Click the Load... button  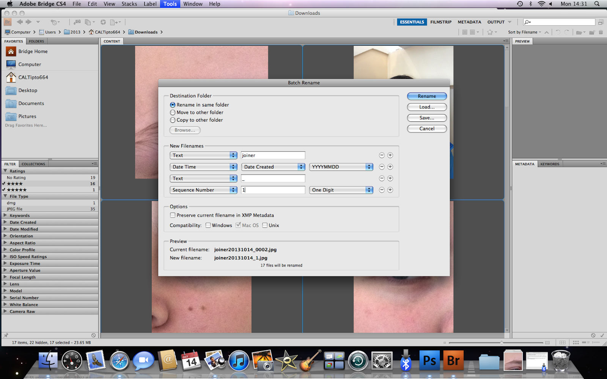click(427, 107)
